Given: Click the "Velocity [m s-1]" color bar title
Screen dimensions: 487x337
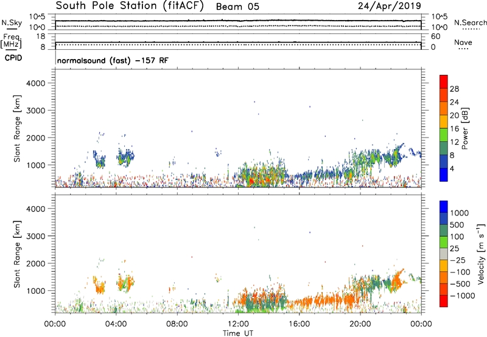Looking at the screenshot, I should point(480,254).
